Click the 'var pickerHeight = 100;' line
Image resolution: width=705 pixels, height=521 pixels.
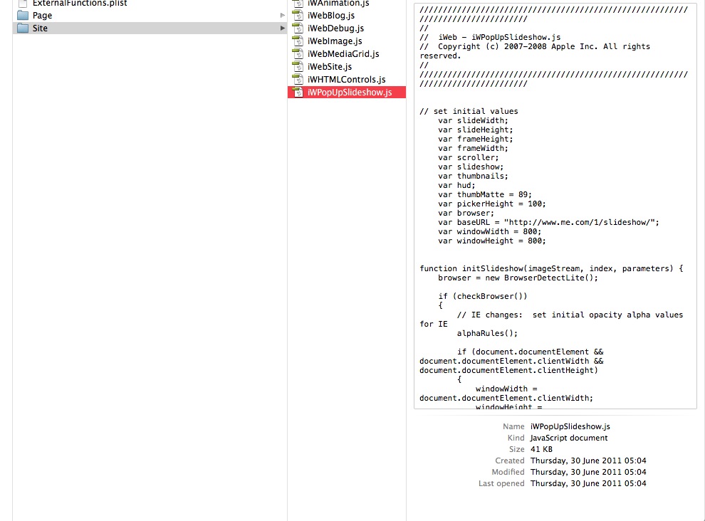pos(492,204)
